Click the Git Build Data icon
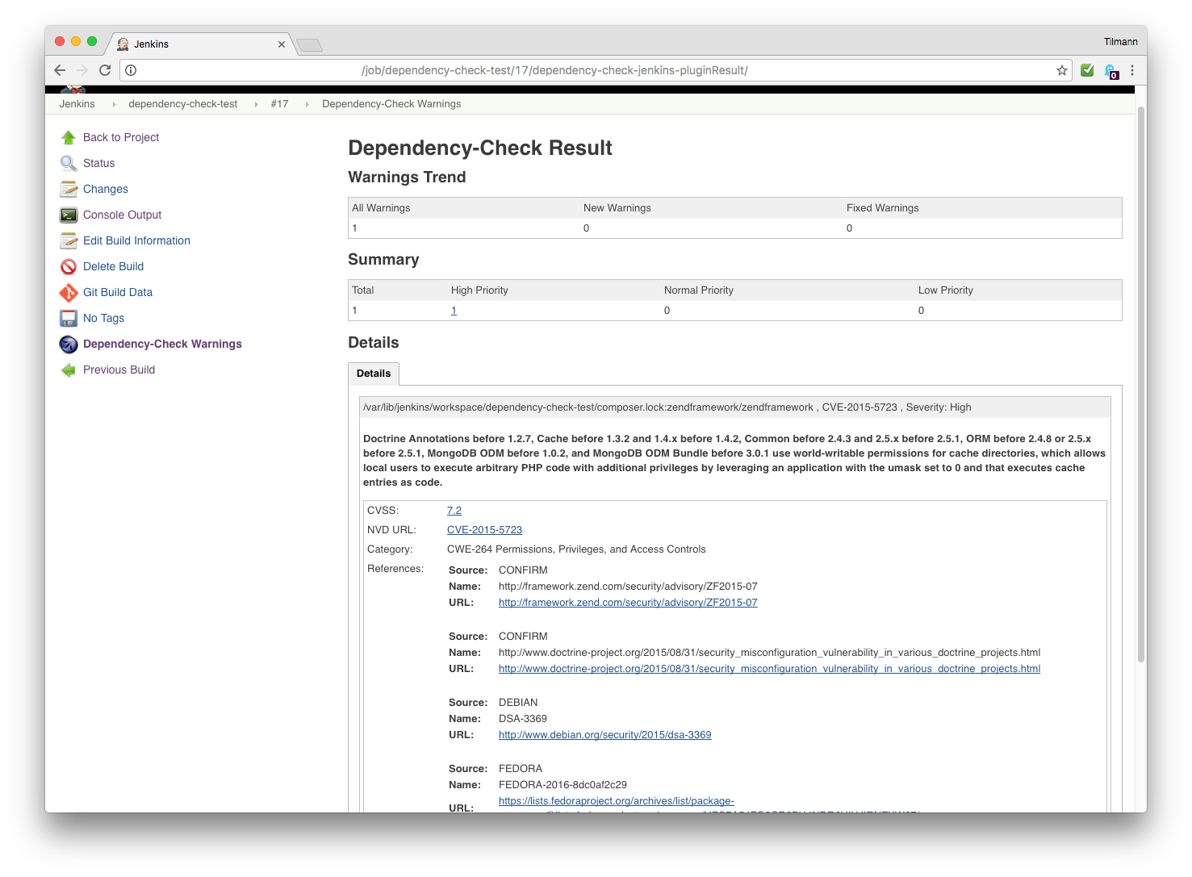Image resolution: width=1192 pixels, height=877 pixels. click(69, 292)
